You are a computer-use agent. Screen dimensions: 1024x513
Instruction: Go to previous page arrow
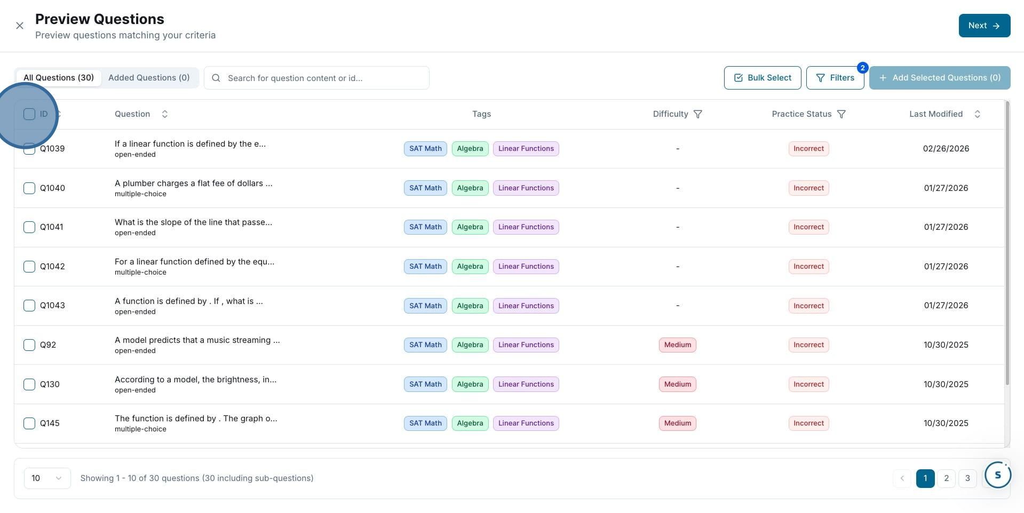pyautogui.click(x=902, y=478)
